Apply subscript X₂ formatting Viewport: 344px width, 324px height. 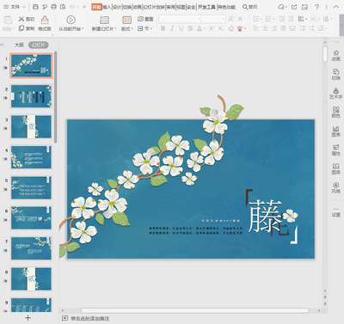[x=221, y=28]
